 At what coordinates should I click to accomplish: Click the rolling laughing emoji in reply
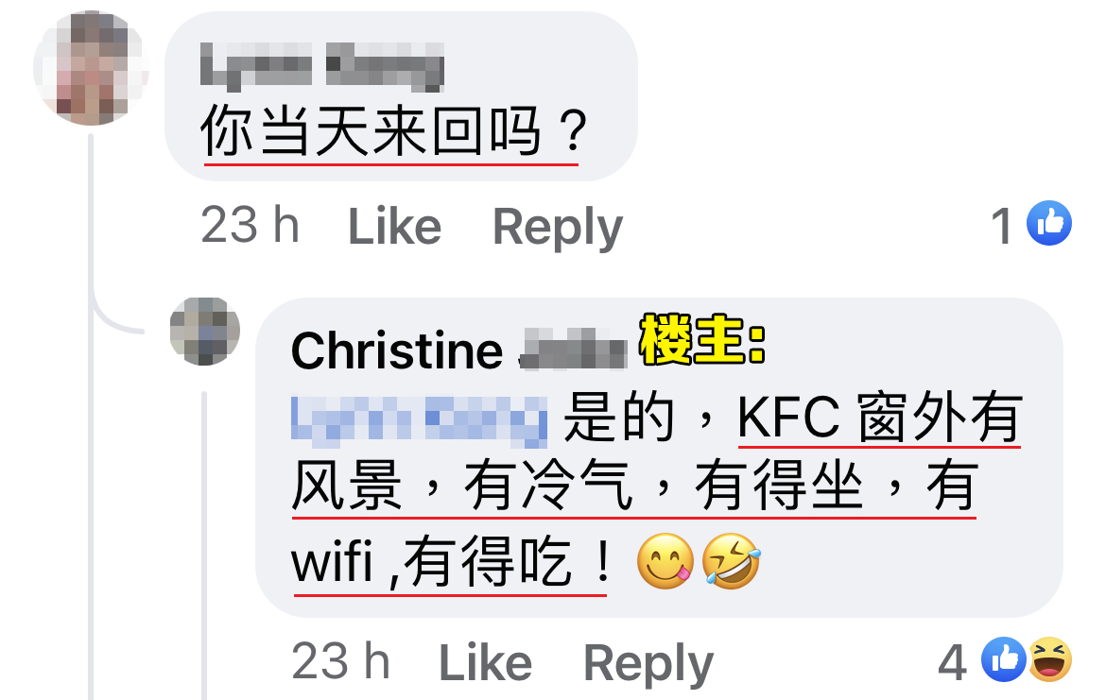tap(733, 561)
